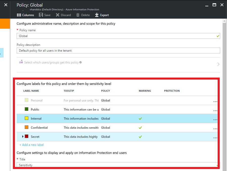Toggle the Marking checkmark for the Secret label
Viewport: 227px width, 171px height.
(140, 136)
